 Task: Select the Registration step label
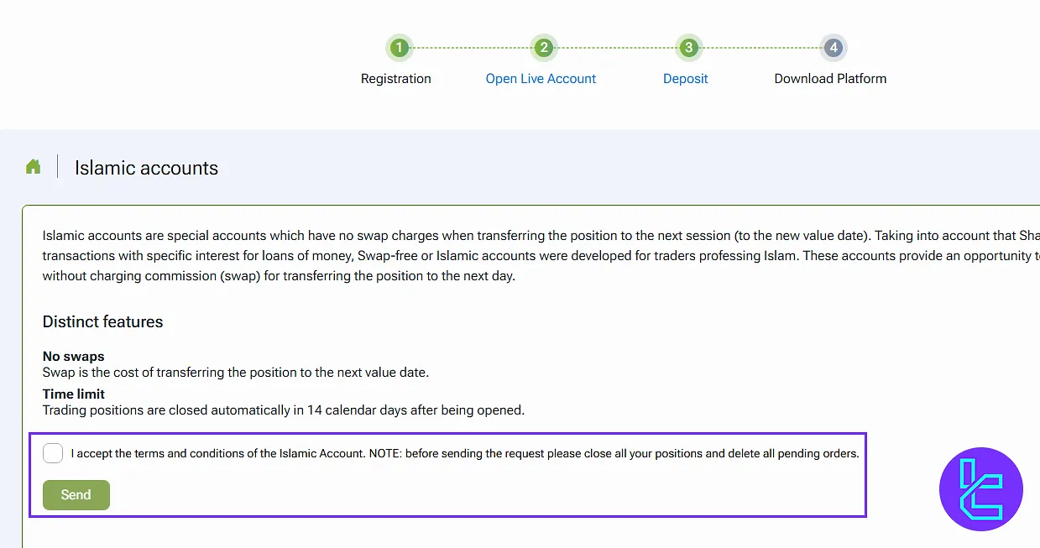pos(396,79)
